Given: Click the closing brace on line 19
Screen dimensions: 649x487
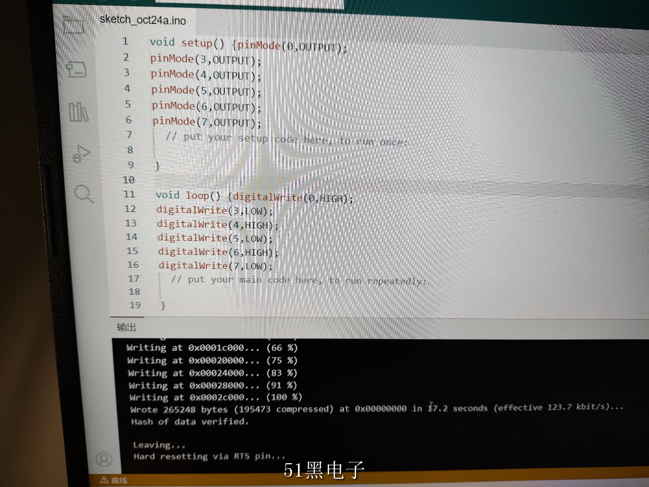Looking at the screenshot, I should pos(163,306).
